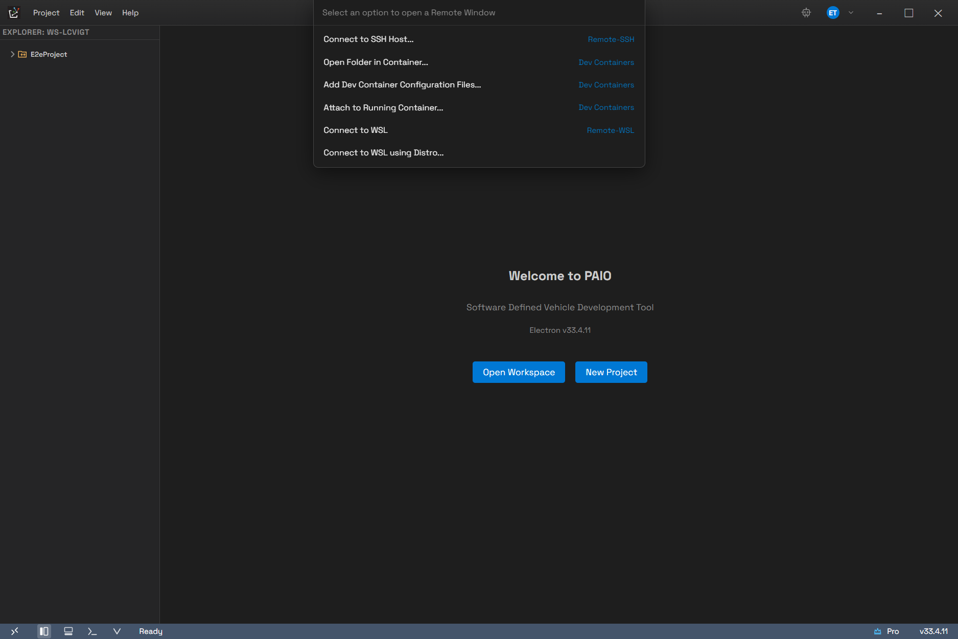Choose Attach to Running Container
The image size is (958, 639).
point(479,107)
